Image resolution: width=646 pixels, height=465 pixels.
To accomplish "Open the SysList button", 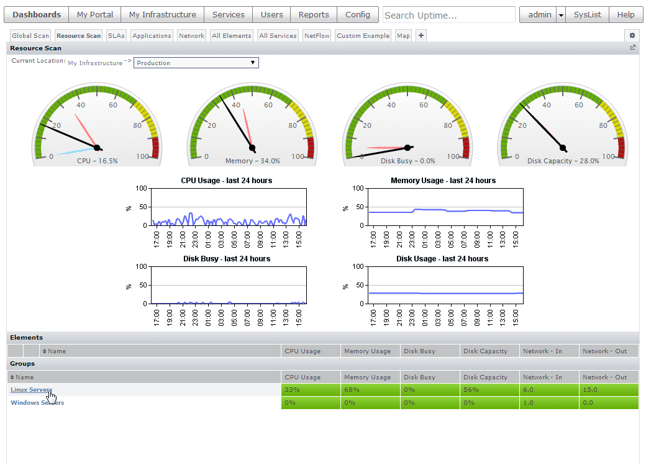I will [x=587, y=15].
